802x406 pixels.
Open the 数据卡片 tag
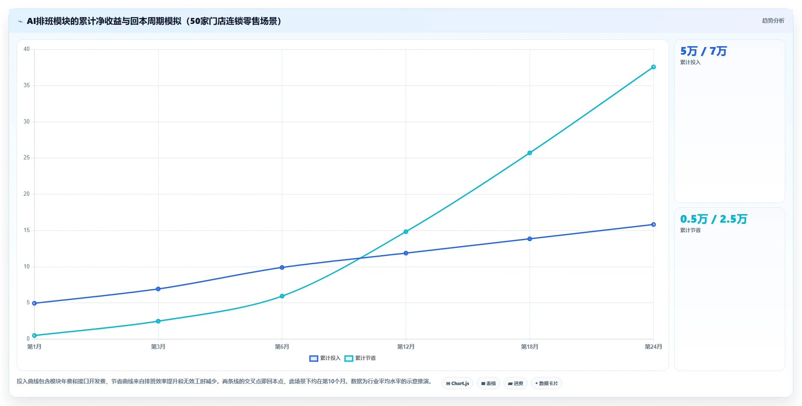(546, 383)
